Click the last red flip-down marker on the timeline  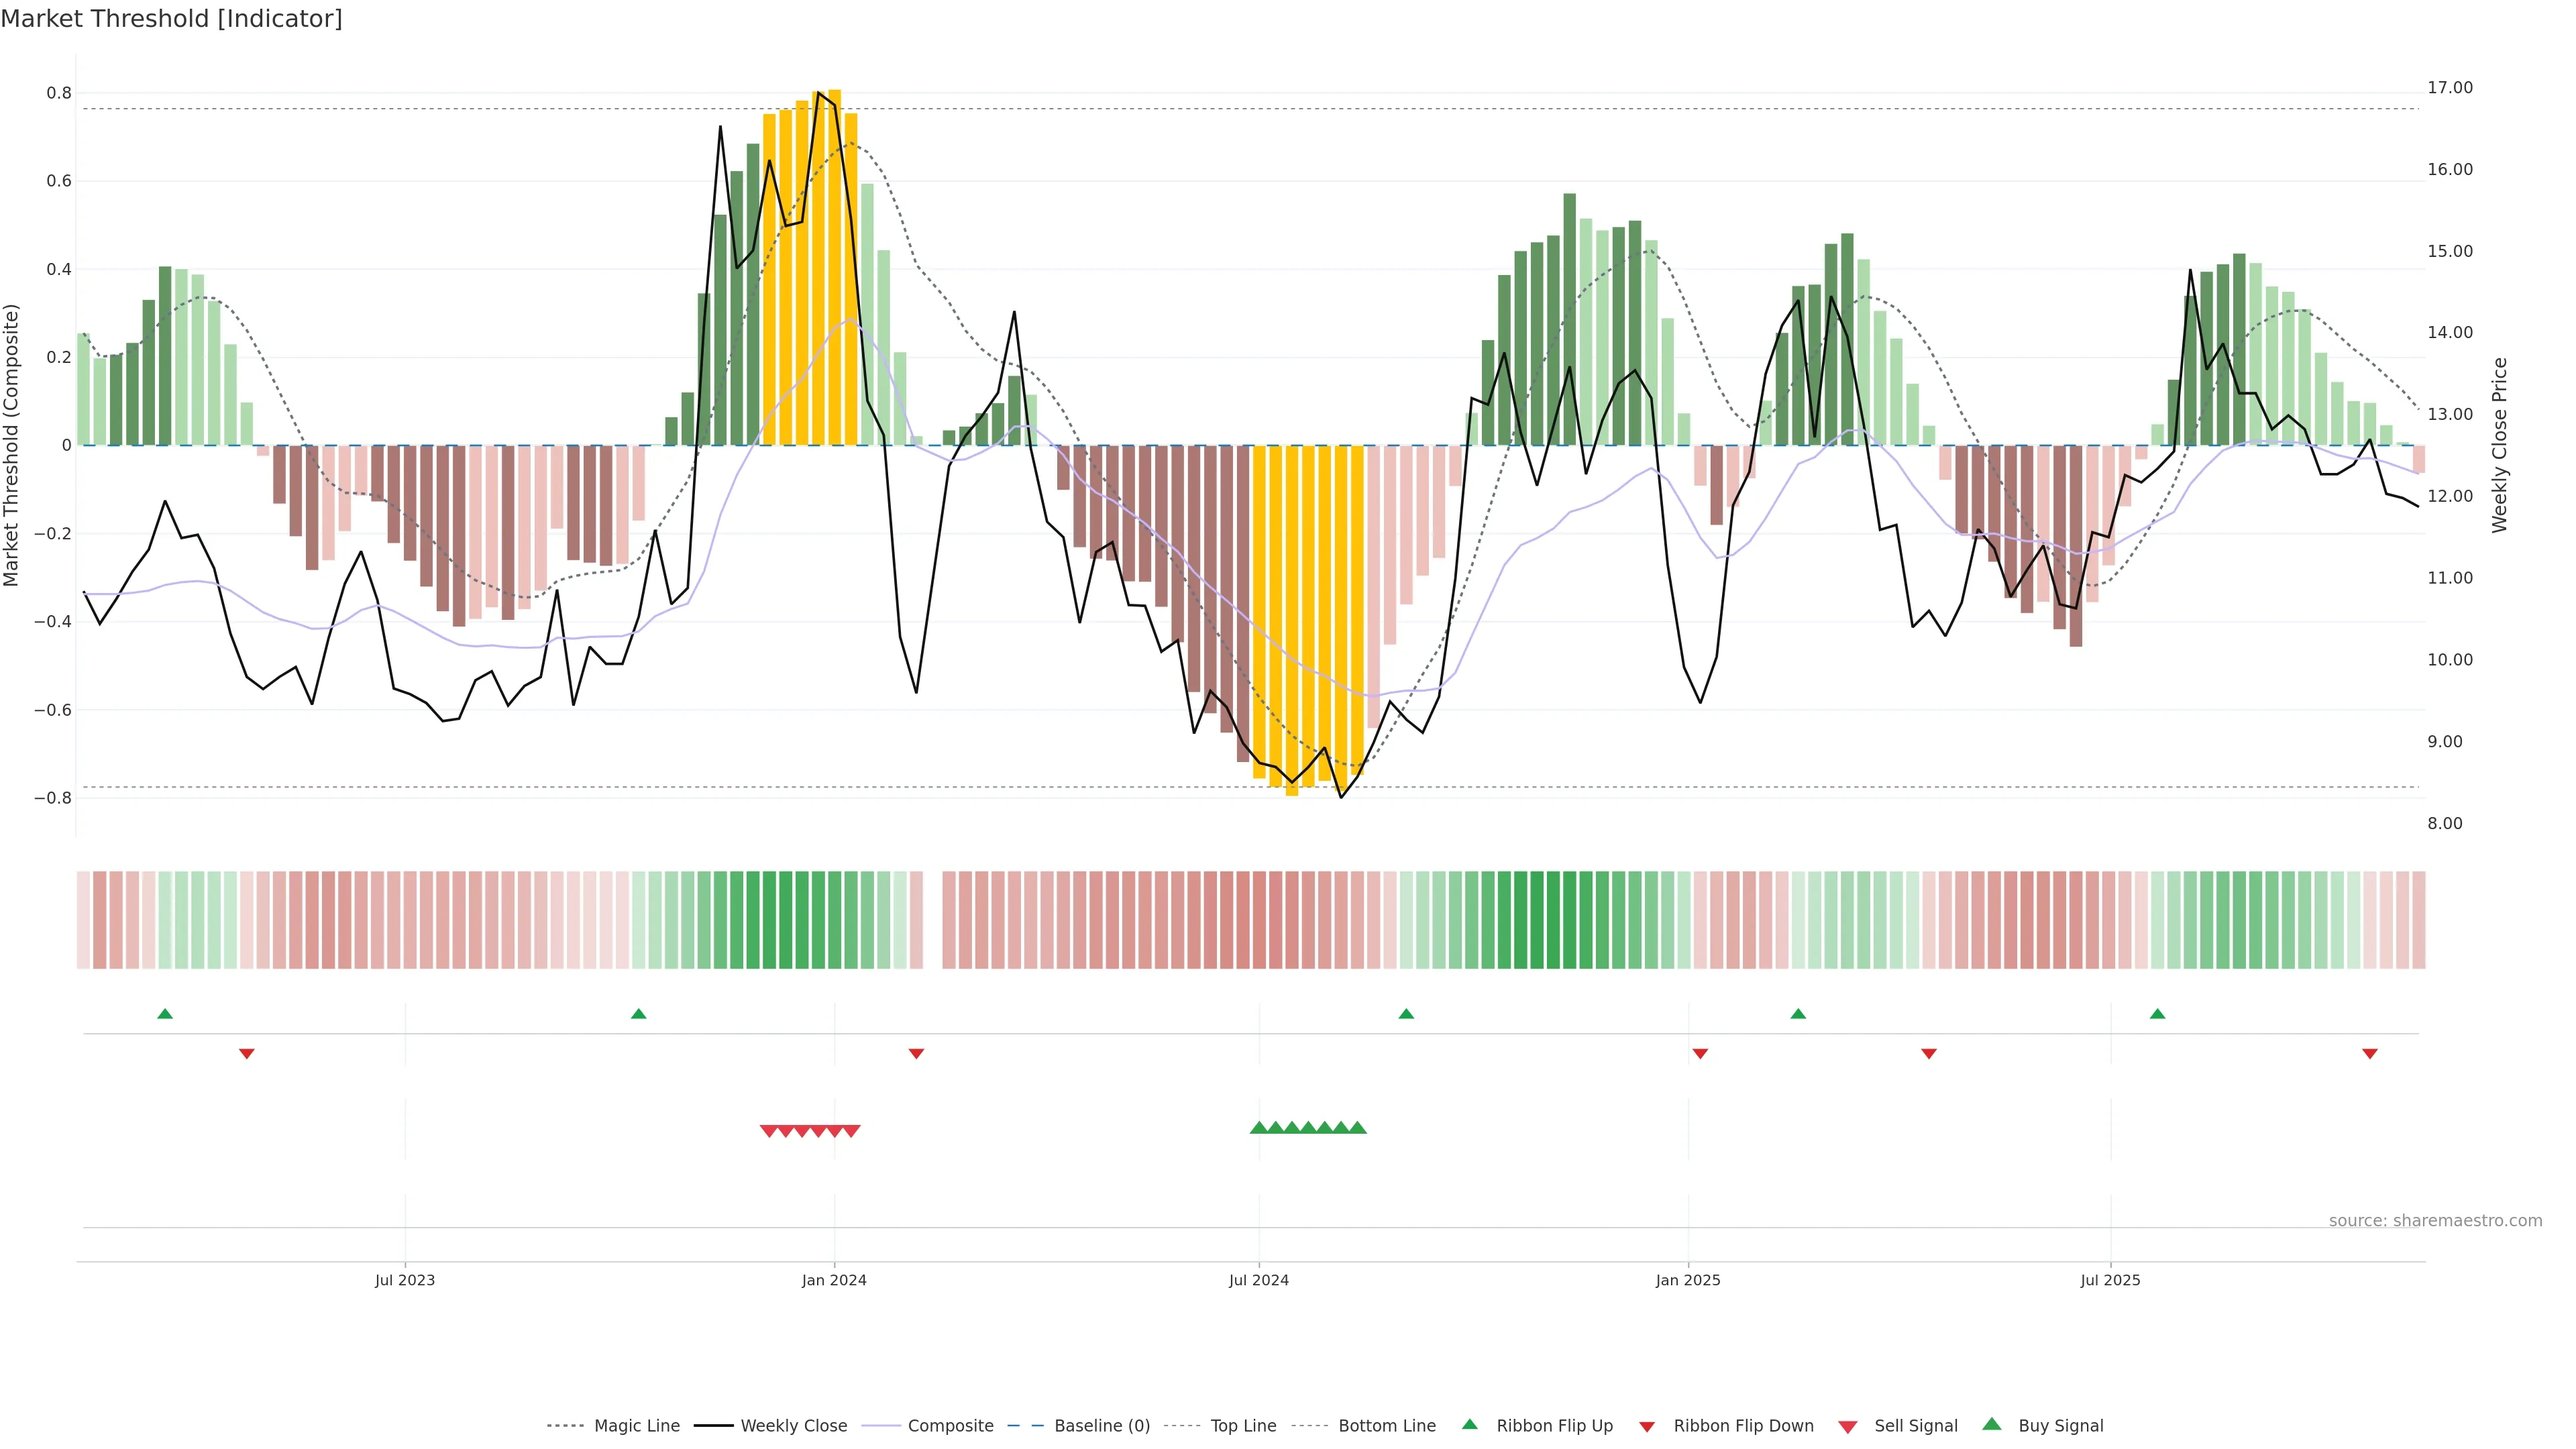tap(2369, 1053)
